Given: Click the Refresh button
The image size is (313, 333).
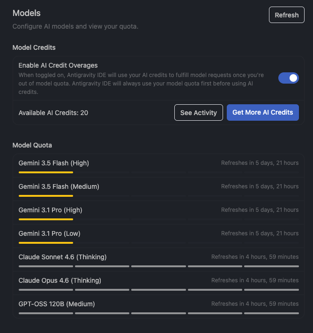Looking at the screenshot, I should click(x=286, y=15).
